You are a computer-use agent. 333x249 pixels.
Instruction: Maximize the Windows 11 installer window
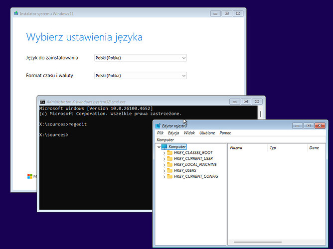(227, 13)
